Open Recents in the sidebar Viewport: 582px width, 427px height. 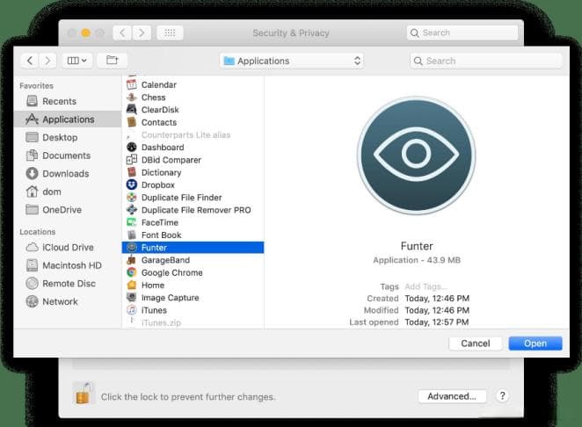coord(68,101)
